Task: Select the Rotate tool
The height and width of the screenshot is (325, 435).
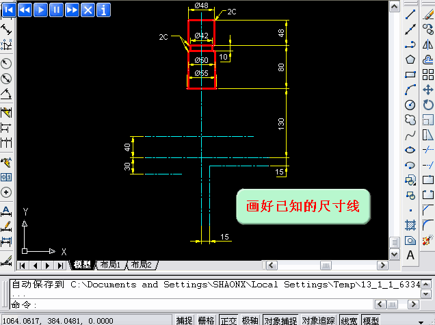Action: click(x=428, y=105)
